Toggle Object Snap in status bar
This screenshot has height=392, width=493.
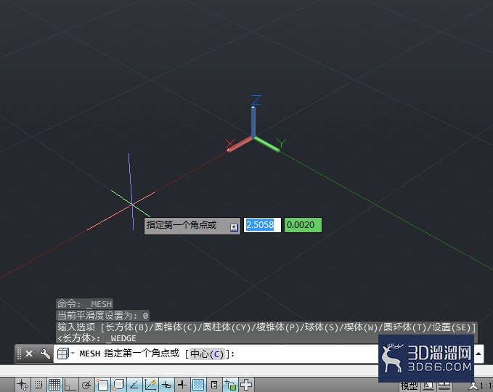click(102, 385)
